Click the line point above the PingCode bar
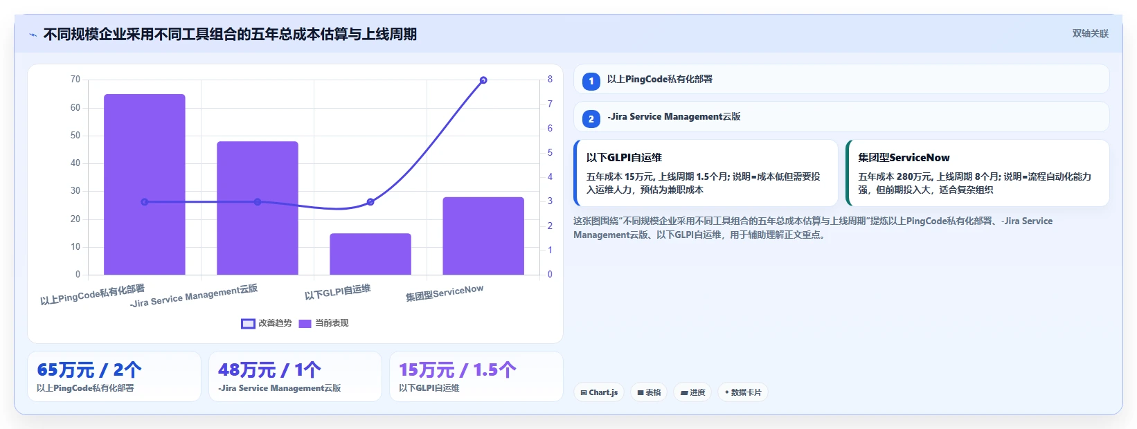The width and height of the screenshot is (1137, 429). point(145,202)
